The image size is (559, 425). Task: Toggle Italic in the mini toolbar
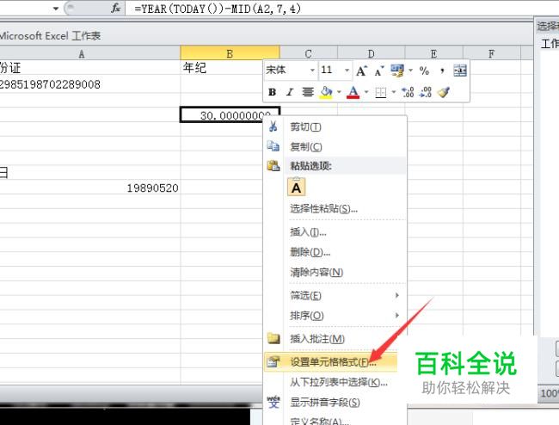290,92
